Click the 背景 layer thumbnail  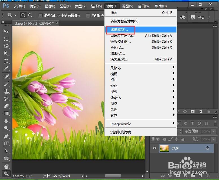[x=164, y=148]
